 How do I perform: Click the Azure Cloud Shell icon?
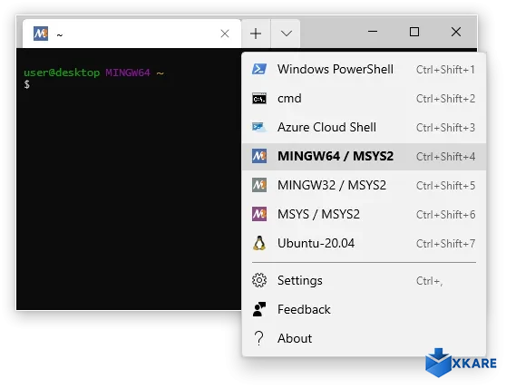point(259,128)
